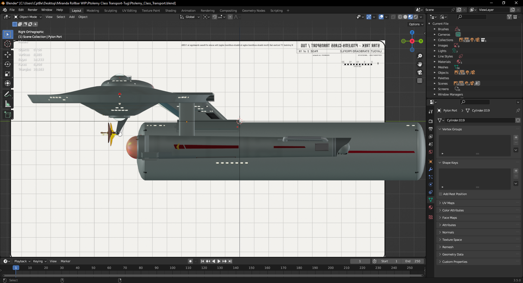
Task: Click the current frame number field
Action: 360,261
